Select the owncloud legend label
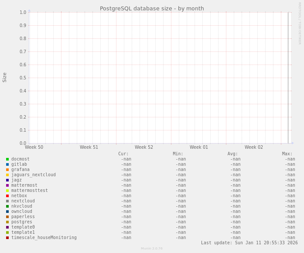304x253 pixels. [22, 211]
